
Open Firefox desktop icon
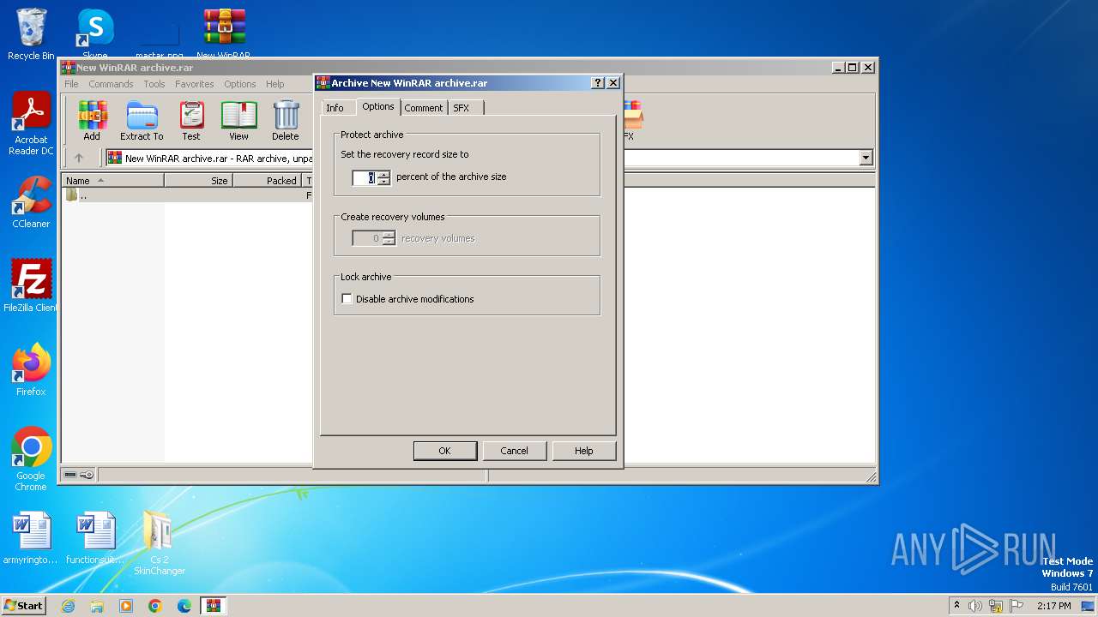pyautogui.click(x=31, y=370)
